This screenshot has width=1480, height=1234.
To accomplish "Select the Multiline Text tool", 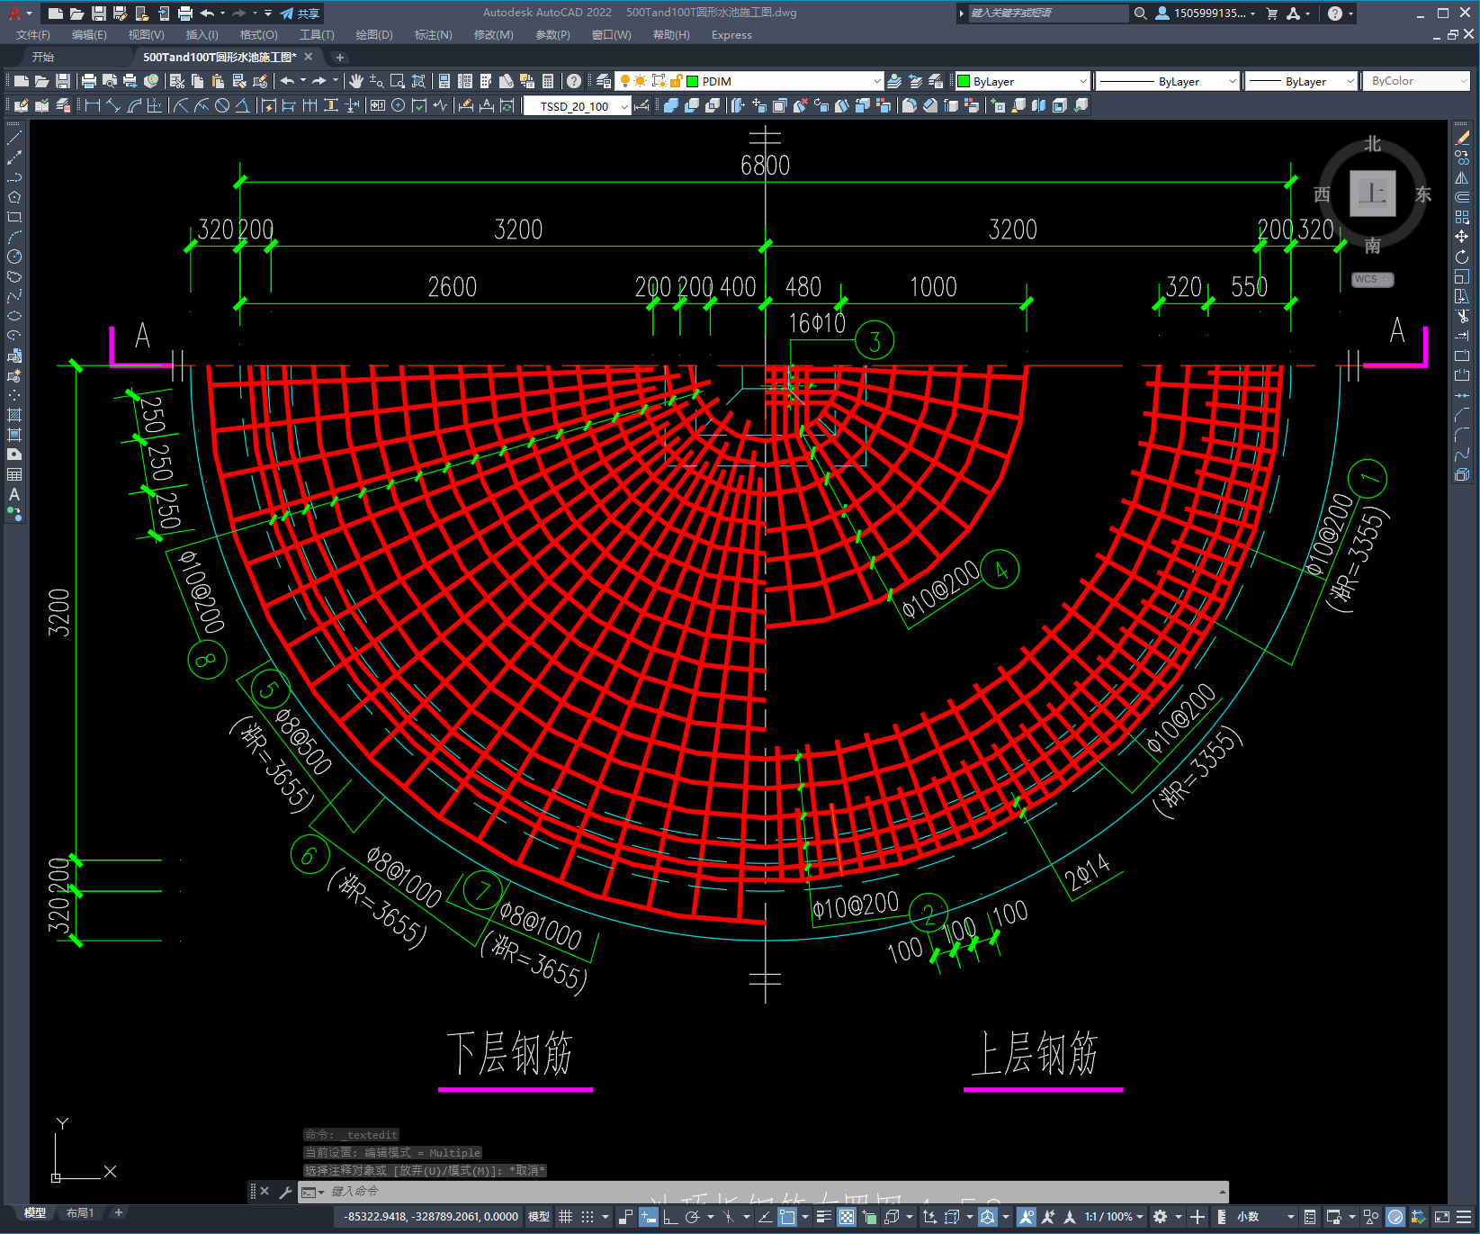I will pos(14,494).
